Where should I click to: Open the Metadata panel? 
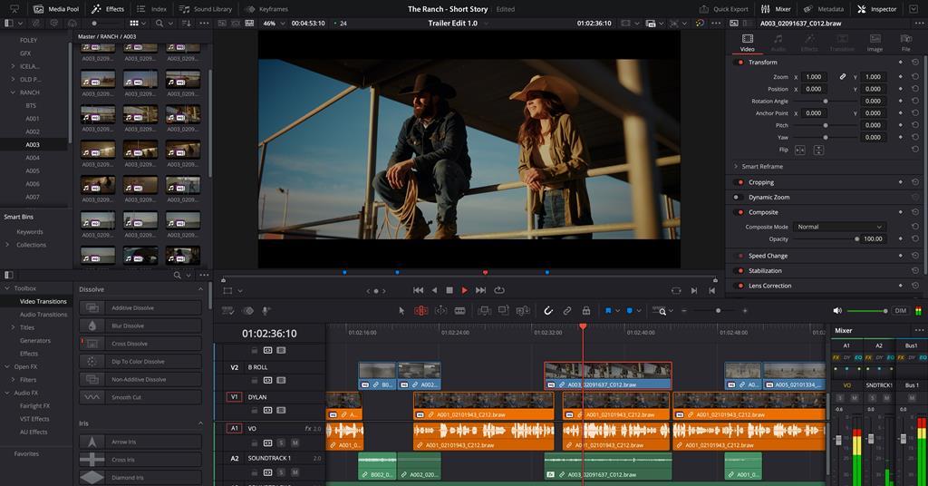tap(823, 9)
